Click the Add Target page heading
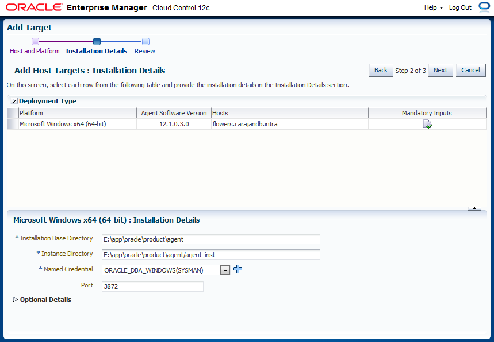494x342 pixels. click(29, 28)
